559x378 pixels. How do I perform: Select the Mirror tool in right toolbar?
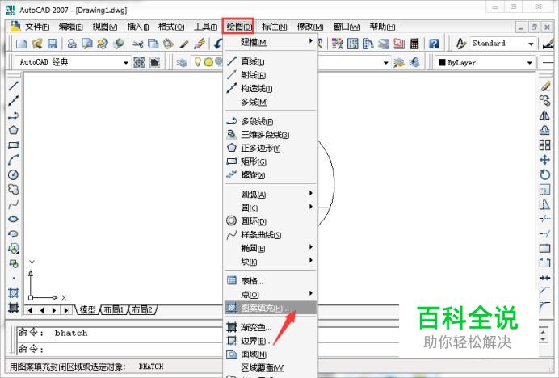(544, 115)
